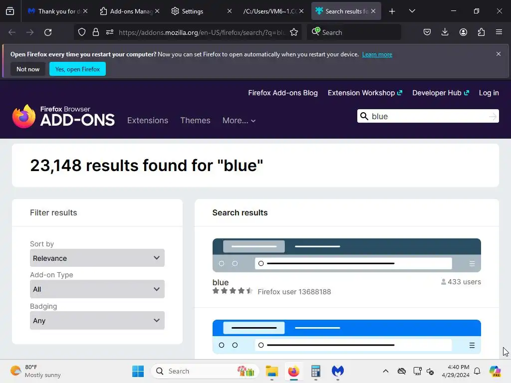Screen dimensions: 511x383
Task: Open the Themes navigation item
Action: pos(195,121)
